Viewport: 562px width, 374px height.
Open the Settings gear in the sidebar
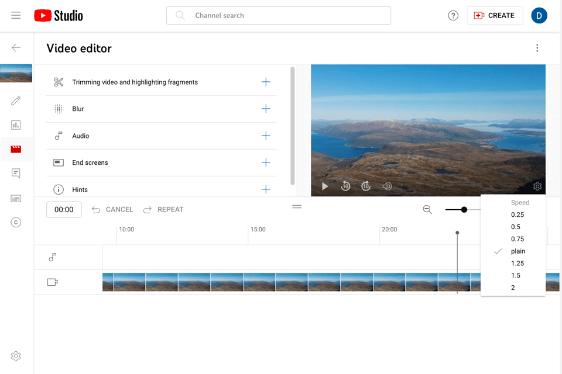[x=16, y=356]
